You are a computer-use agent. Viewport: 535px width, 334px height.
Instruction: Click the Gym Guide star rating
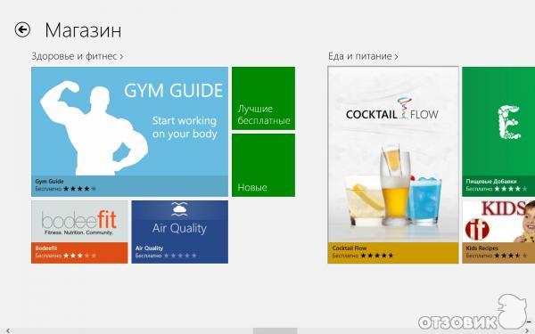coord(79,189)
